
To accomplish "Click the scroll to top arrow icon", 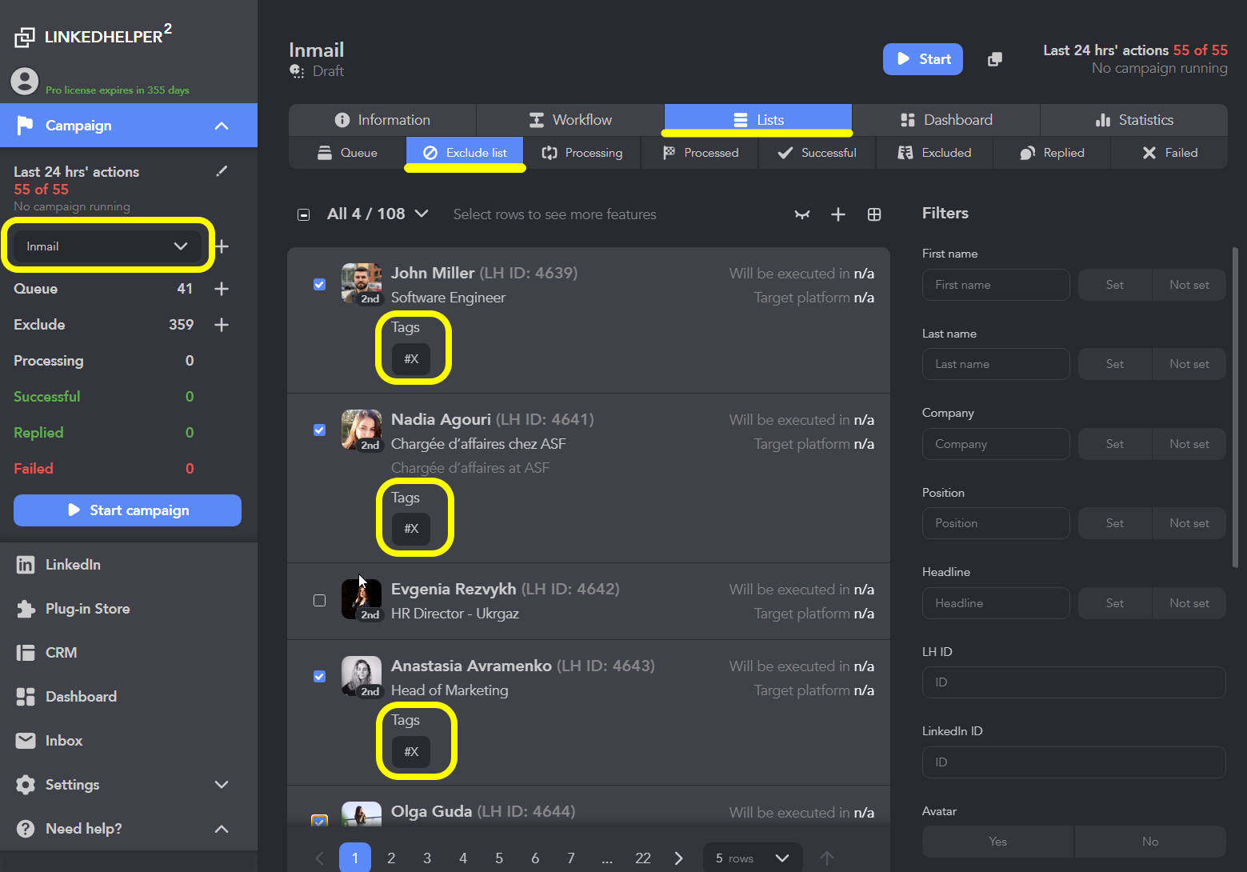I will [x=827, y=858].
